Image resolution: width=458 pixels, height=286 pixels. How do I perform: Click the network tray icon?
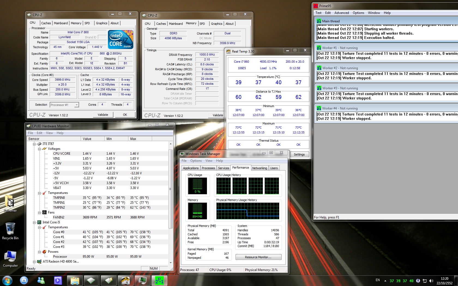[425, 281]
